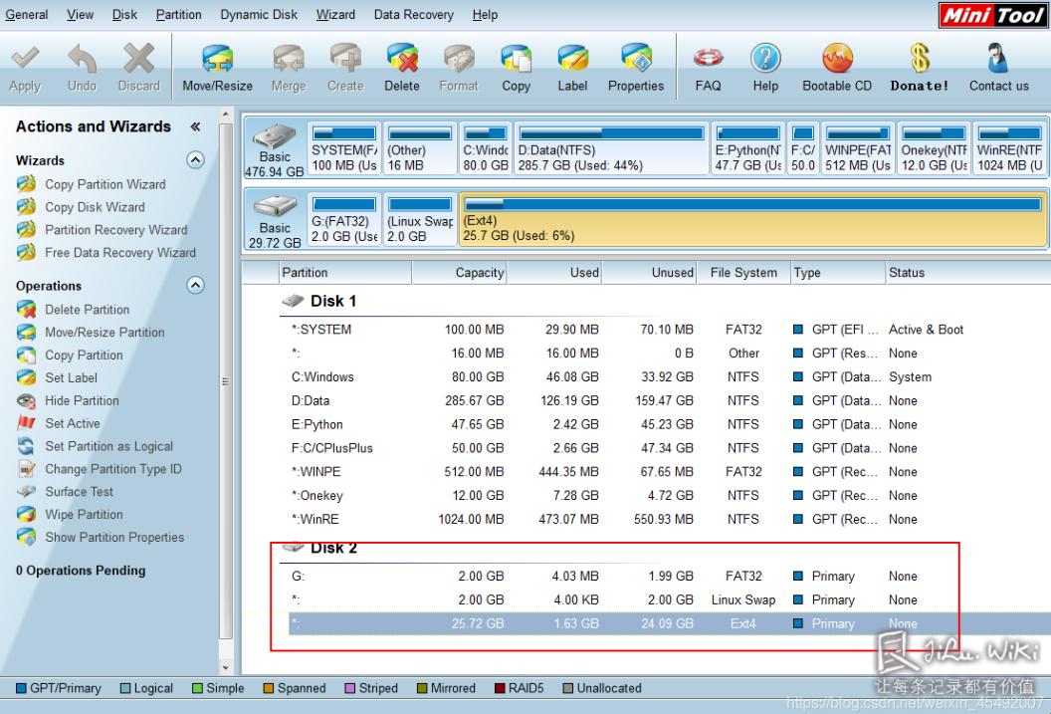The height and width of the screenshot is (714, 1051).
Task: Select the Move/Resize partition tool
Action: 217,67
